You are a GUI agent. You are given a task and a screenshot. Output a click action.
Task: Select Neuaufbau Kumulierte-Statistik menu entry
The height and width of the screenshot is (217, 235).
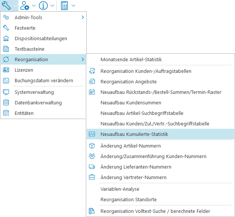point(134,134)
